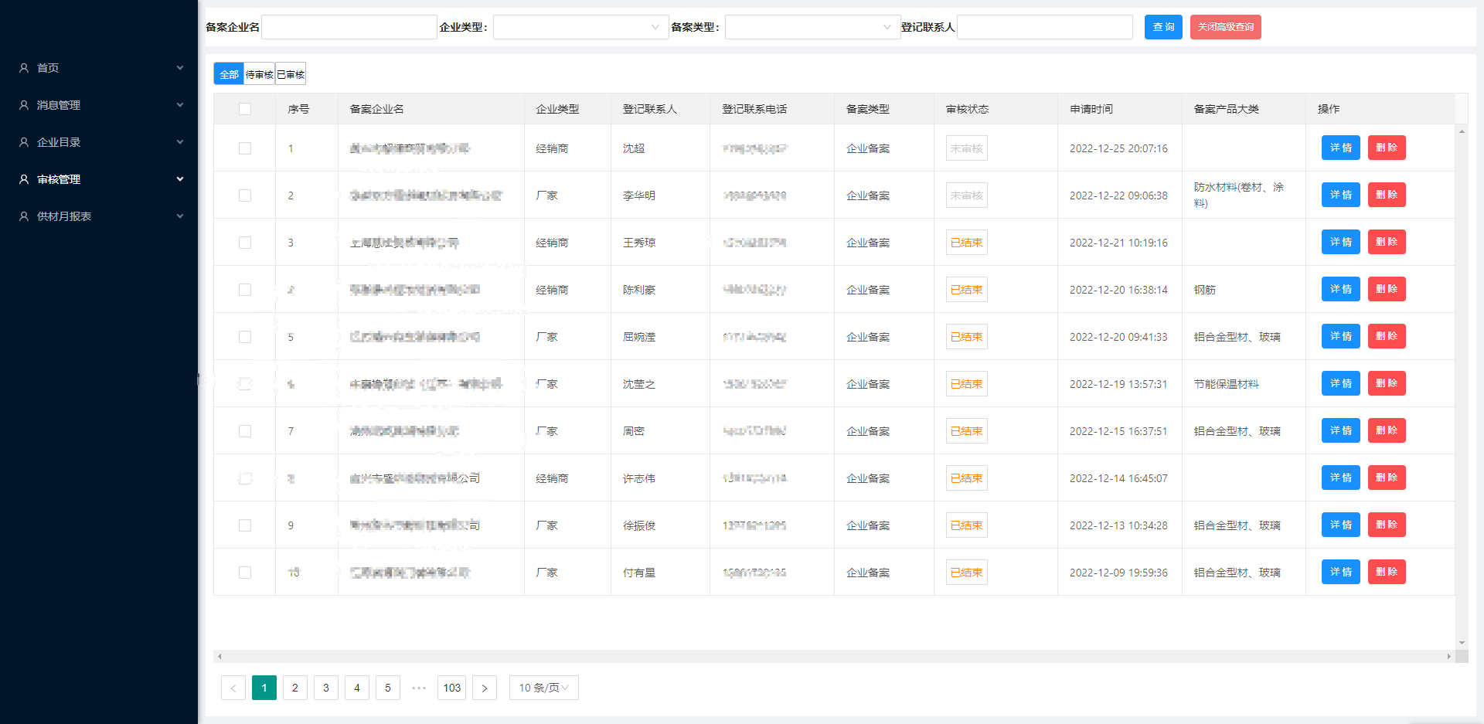Viewport: 1484px width, 724px height.
Task: Jump to last page 103
Action: 452,688
